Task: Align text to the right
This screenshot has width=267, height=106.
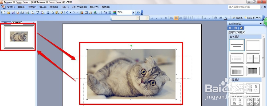Action: 181,18
